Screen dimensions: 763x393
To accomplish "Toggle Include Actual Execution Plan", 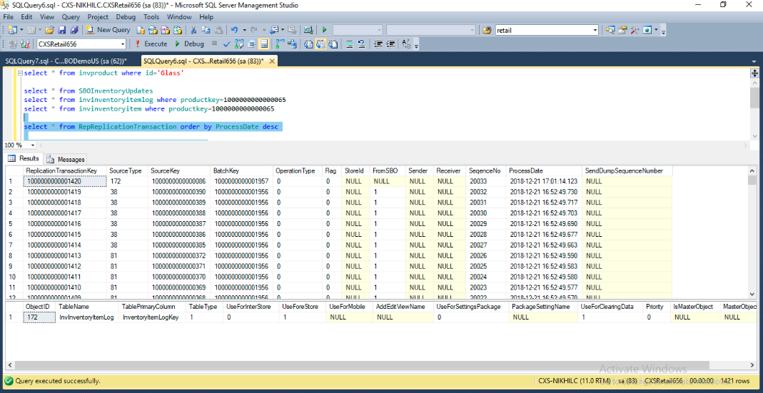I will pos(279,44).
